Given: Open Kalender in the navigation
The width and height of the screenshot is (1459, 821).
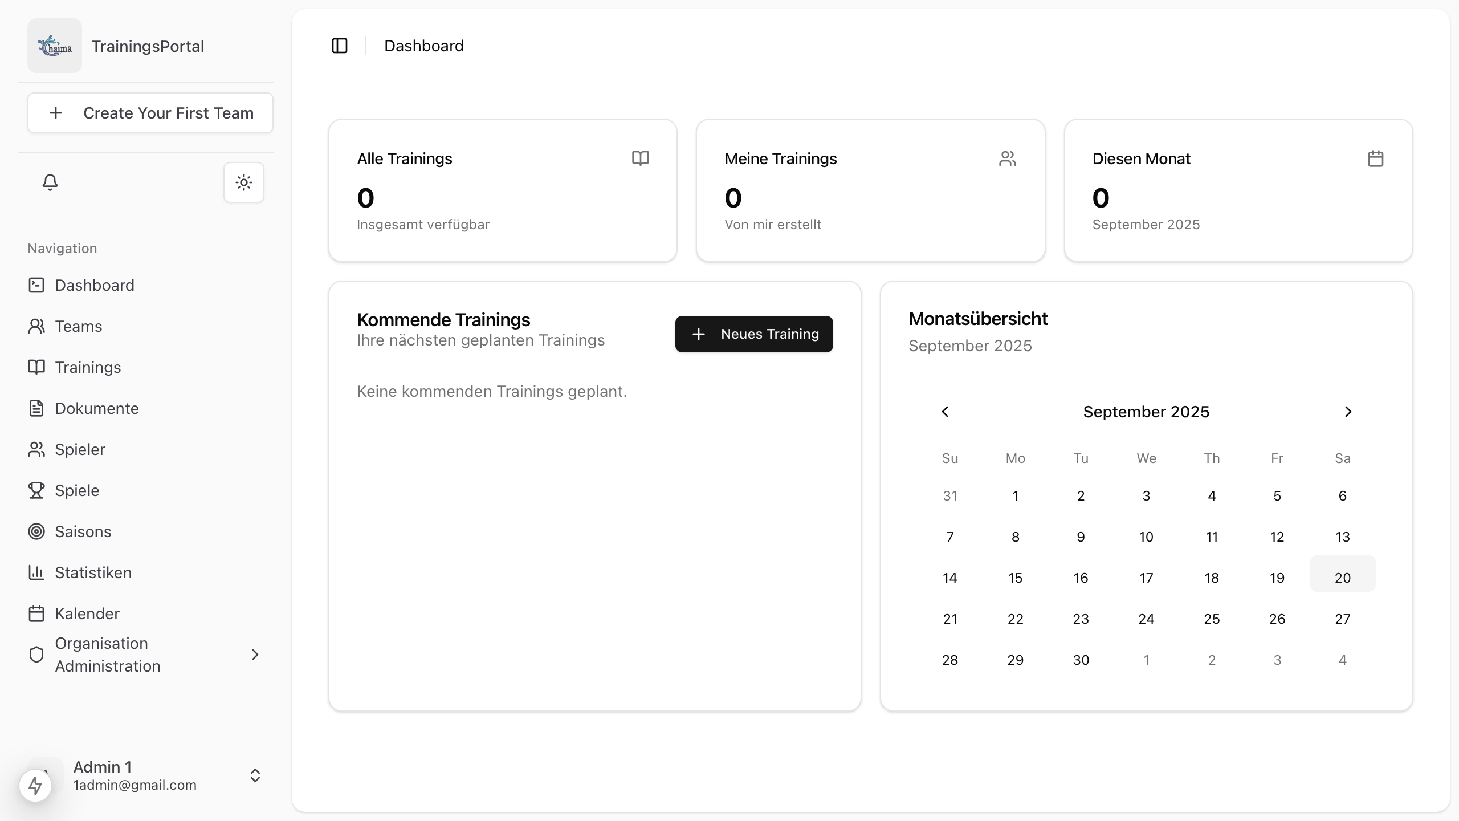Looking at the screenshot, I should click(x=146, y=613).
